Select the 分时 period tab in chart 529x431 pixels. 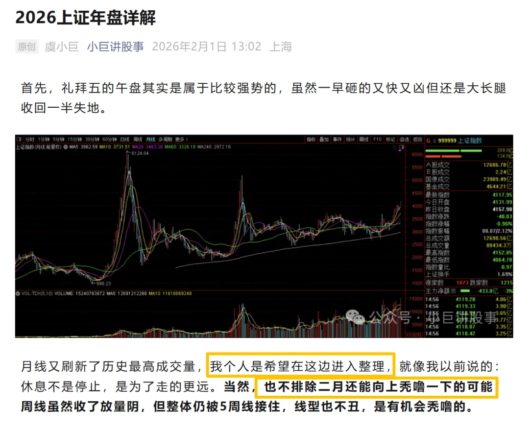click(x=30, y=139)
